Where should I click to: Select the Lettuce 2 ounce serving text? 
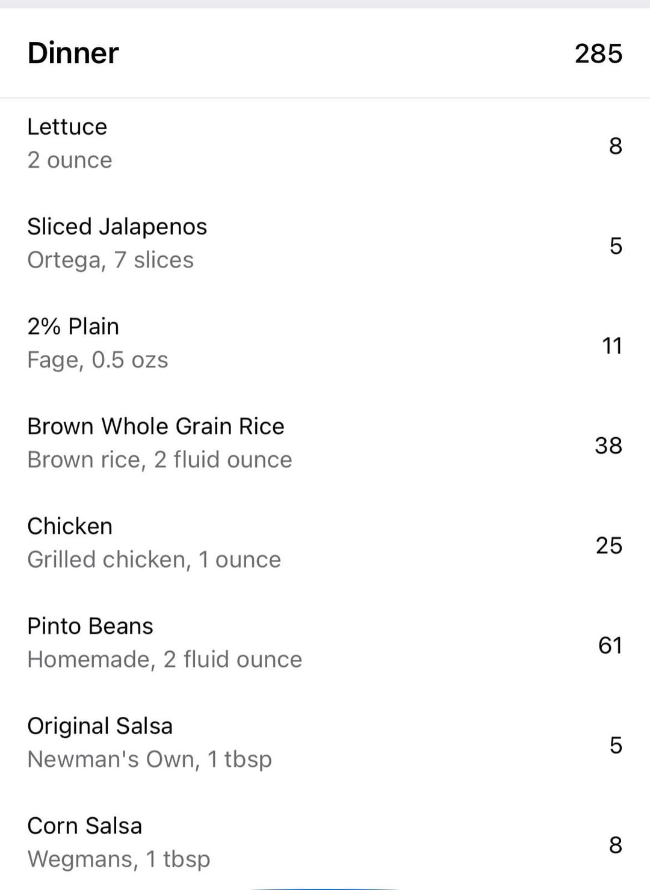70,160
